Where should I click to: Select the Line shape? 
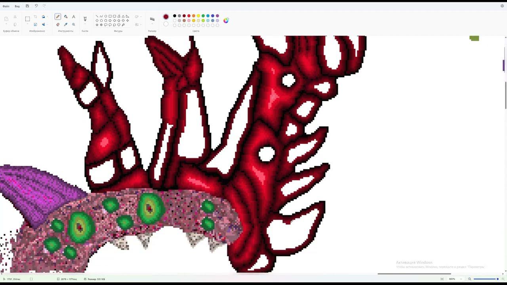coord(97,16)
